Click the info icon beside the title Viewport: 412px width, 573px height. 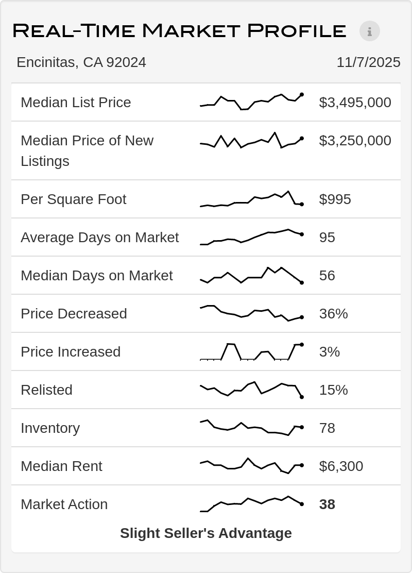pyautogui.click(x=369, y=31)
